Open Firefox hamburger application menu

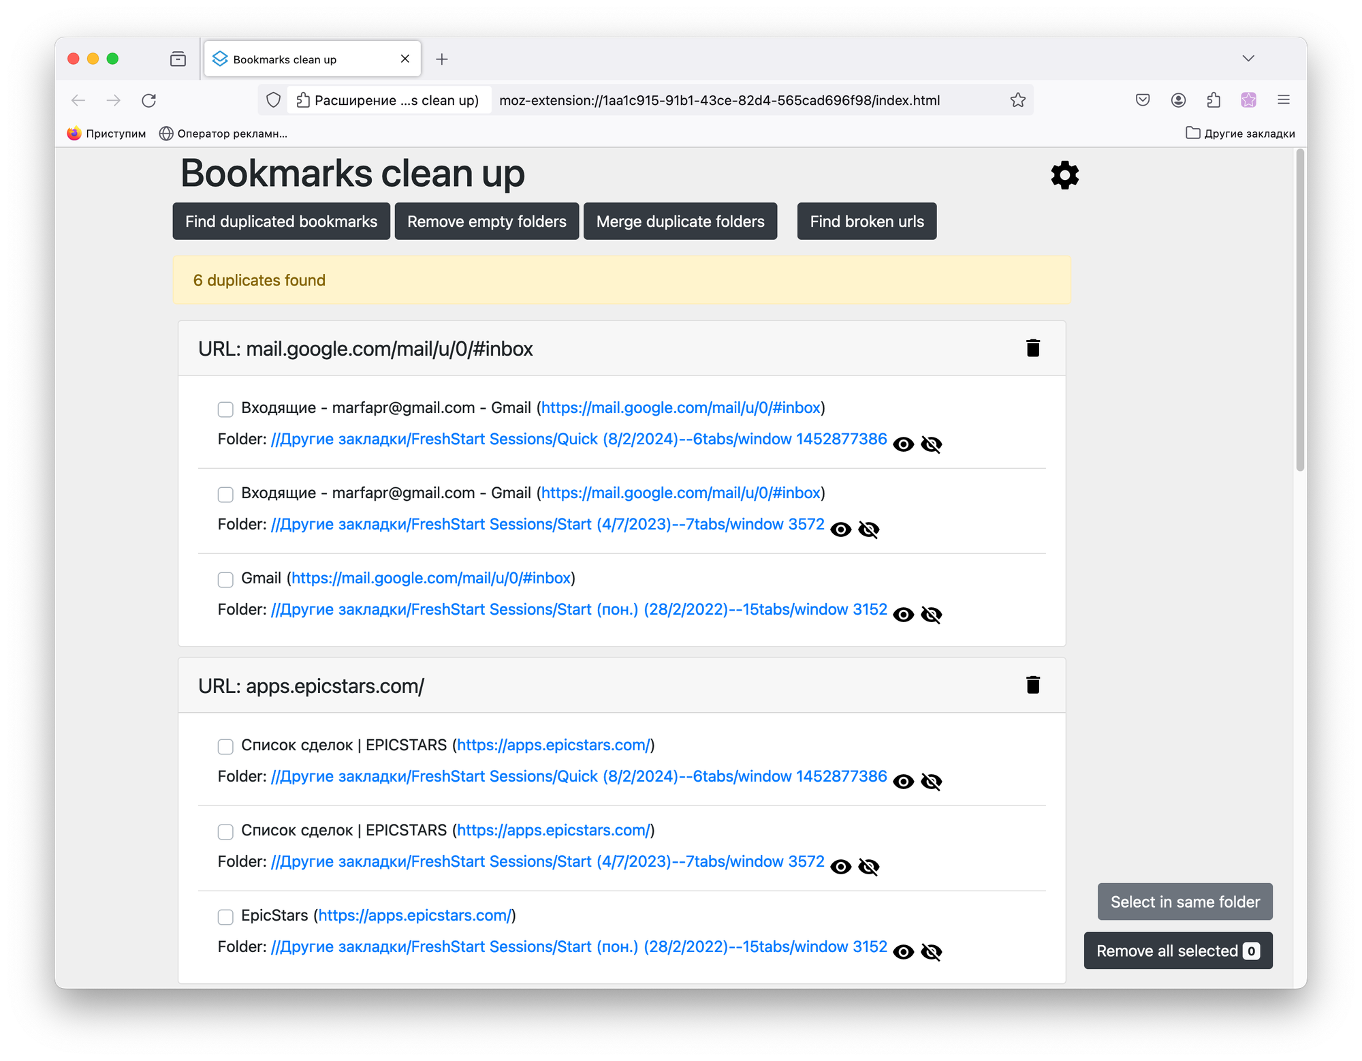coord(1284,100)
